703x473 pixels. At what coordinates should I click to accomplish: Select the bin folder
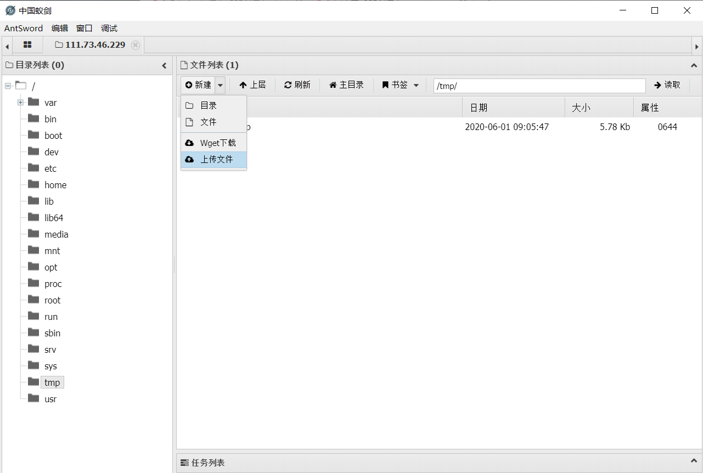(50, 119)
